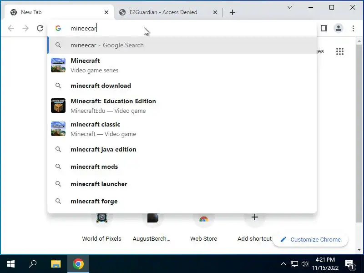Select the New Tab tab
The height and width of the screenshot is (273, 364).
click(x=59, y=12)
